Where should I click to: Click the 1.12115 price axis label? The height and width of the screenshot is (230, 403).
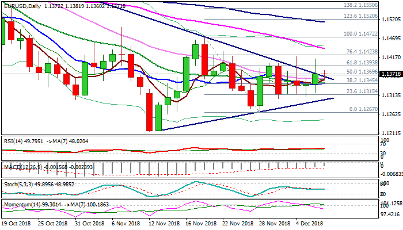pos(391,133)
